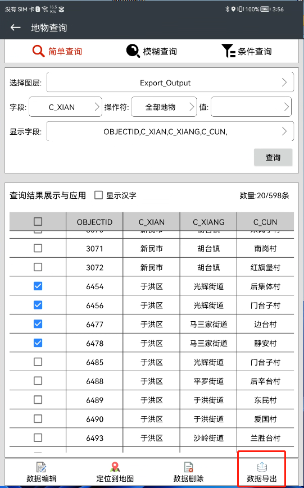Screen dimensions: 304x488
Task: Select the 条件查询 filter icon
Action: (228, 51)
